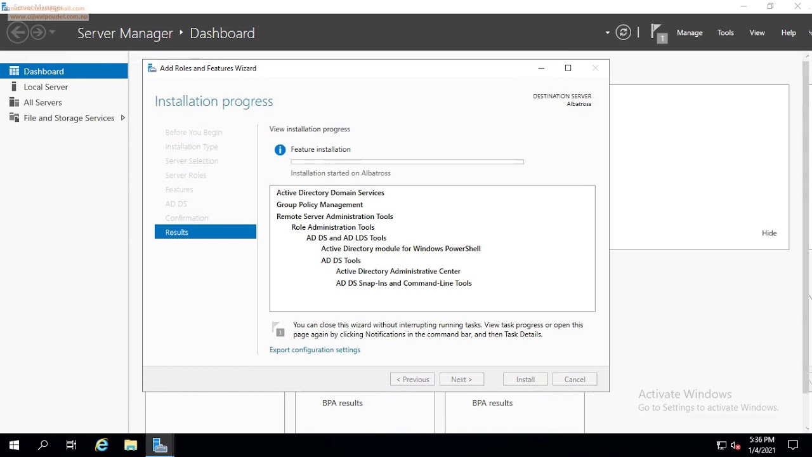Image resolution: width=812 pixels, height=457 pixels.
Task: Click Export configuration settings link
Action: point(315,350)
